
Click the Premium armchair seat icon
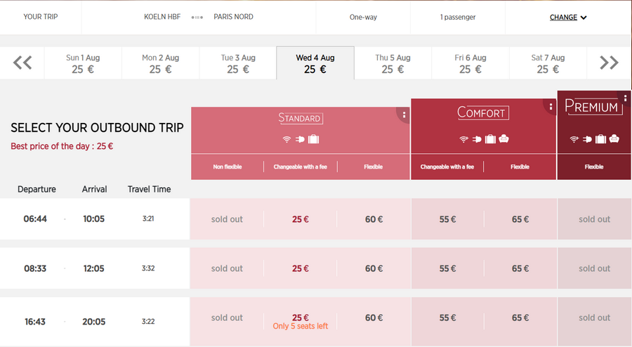click(614, 139)
